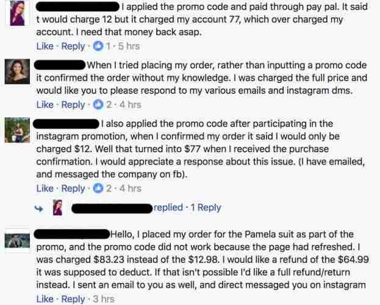Reply to the instagram promotion comment
The height and width of the screenshot is (305, 380).
(x=73, y=188)
